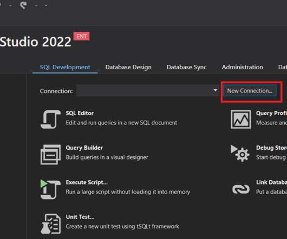Expand the Connection dropdown arrow
The height and width of the screenshot is (239, 287).
click(x=216, y=90)
